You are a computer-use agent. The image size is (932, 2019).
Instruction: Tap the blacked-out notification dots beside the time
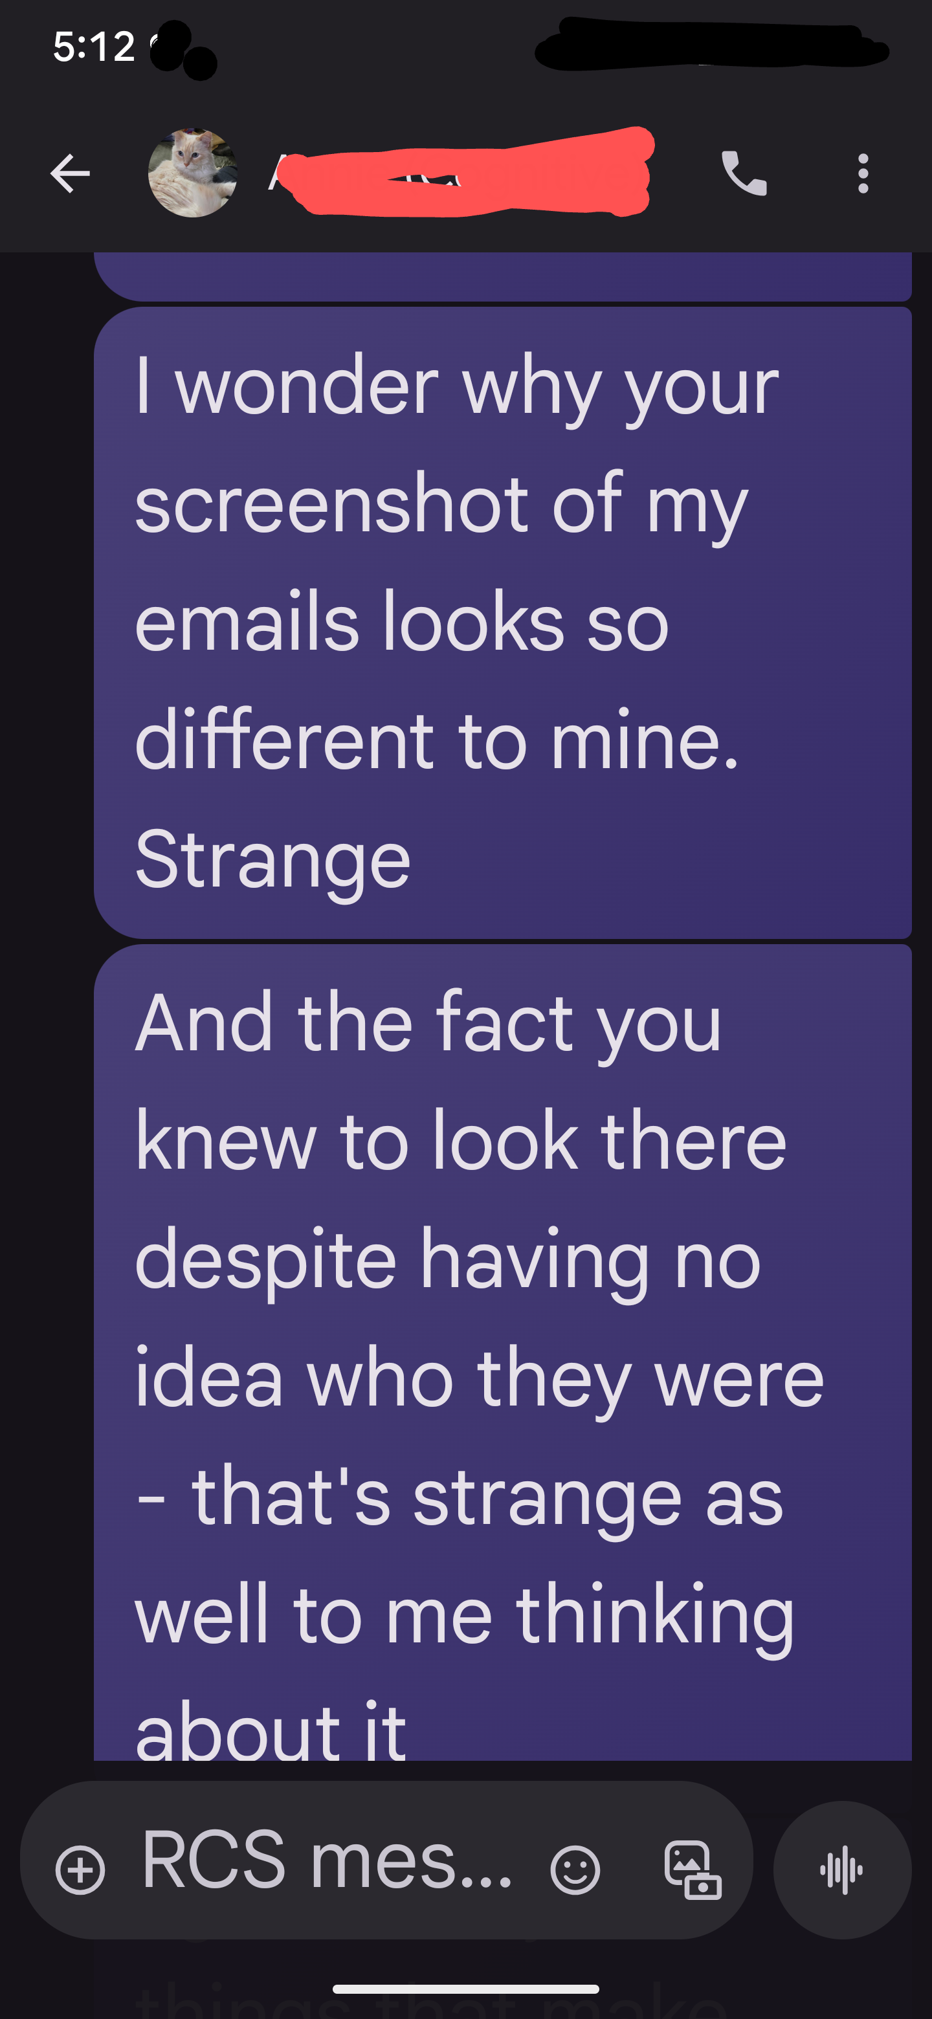(x=183, y=50)
